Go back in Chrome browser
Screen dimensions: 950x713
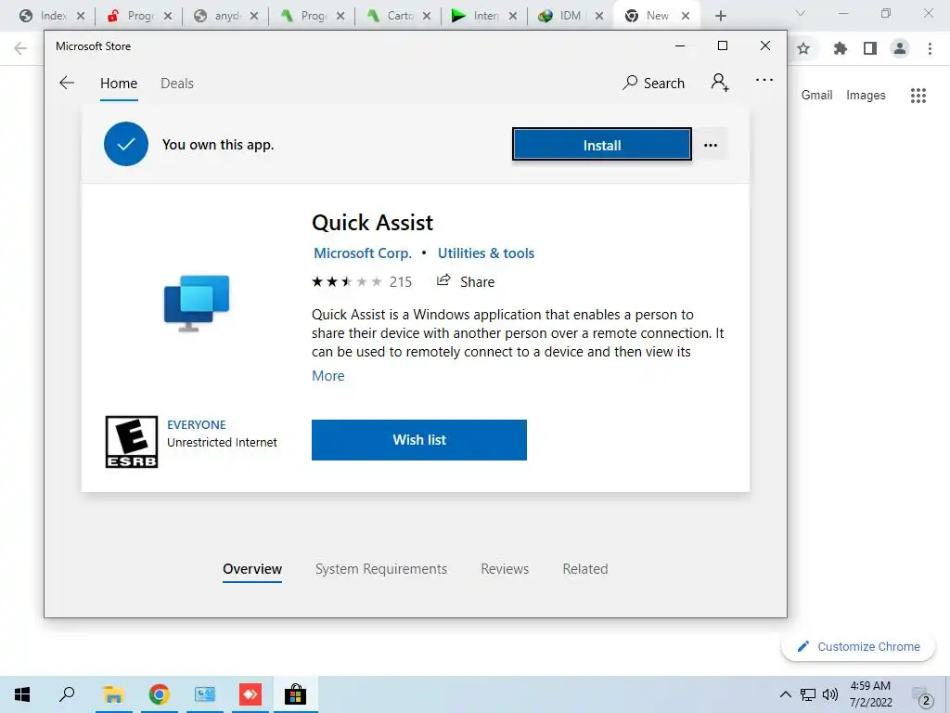click(x=20, y=48)
